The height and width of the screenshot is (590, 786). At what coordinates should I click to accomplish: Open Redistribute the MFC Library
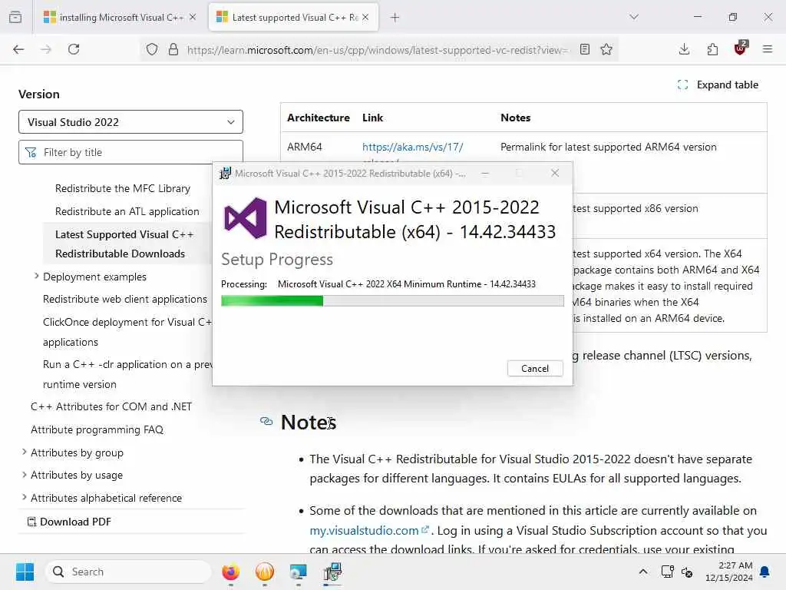pyautogui.click(x=123, y=189)
